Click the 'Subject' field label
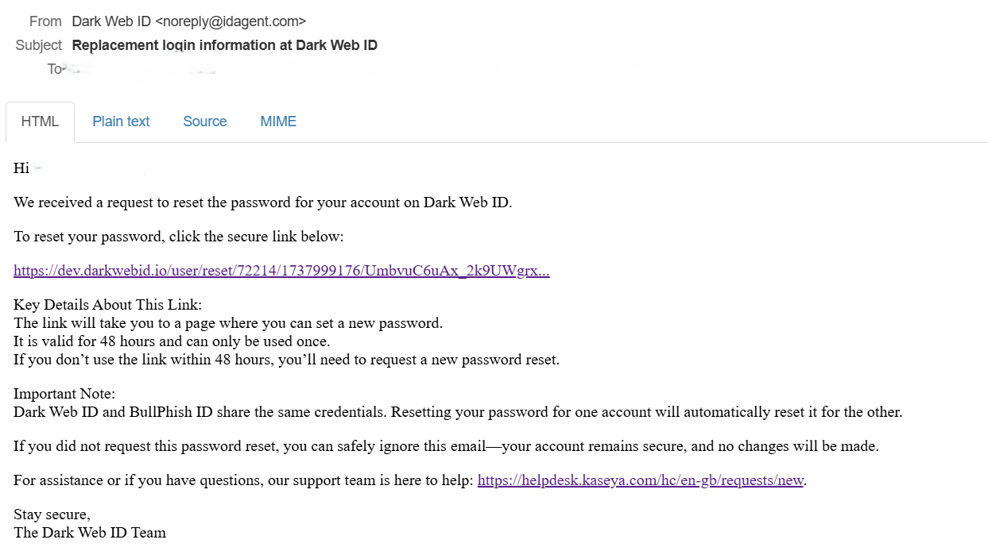Viewport: 988px width, 555px height. point(38,45)
